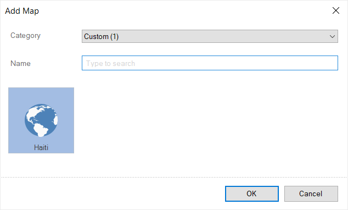Image resolution: width=348 pixels, height=210 pixels.
Task: Click the Add Map dialog title
Action: [x=22, y=11]
